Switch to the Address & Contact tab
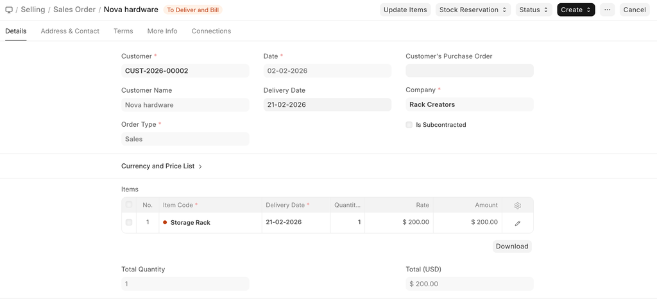This screenshot has width=657, height=299. click(x=70, y=31)
